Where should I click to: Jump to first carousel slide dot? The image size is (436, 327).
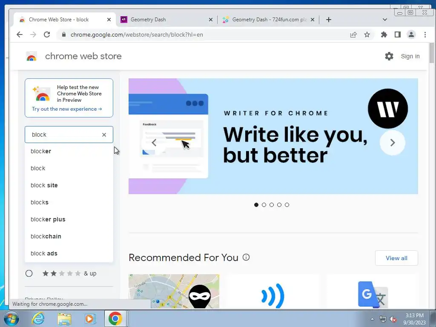coord(256,205)
